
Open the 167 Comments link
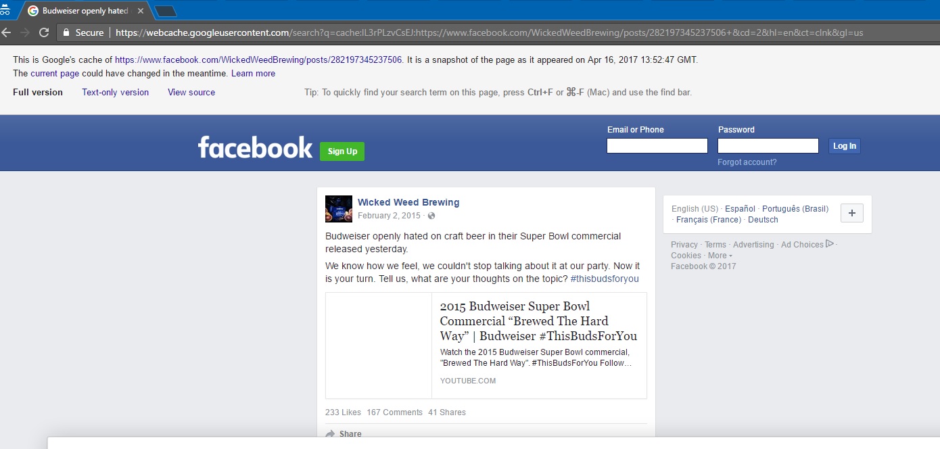(395, 412)
